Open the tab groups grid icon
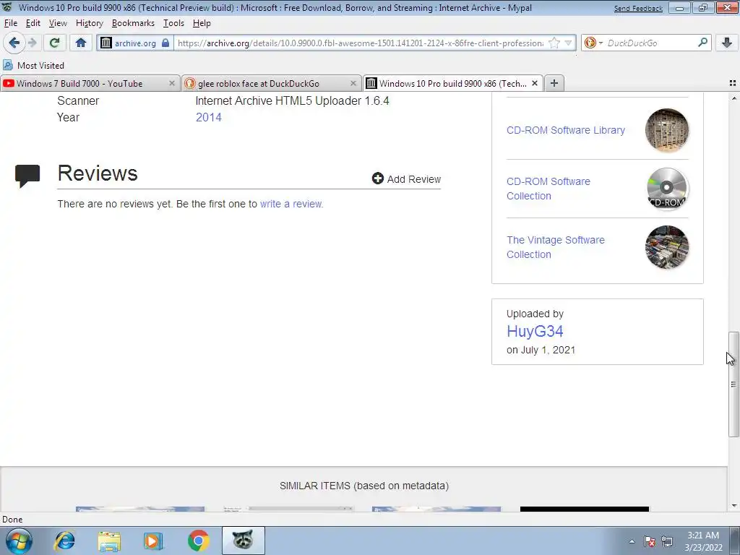740x555 pixels. (x=733, y=83)
